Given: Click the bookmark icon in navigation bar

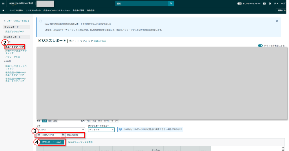Looking at the screenshot, I should click(3, 10).
